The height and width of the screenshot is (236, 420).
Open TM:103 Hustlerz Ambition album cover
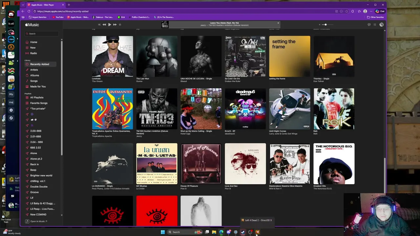(157, 108)
